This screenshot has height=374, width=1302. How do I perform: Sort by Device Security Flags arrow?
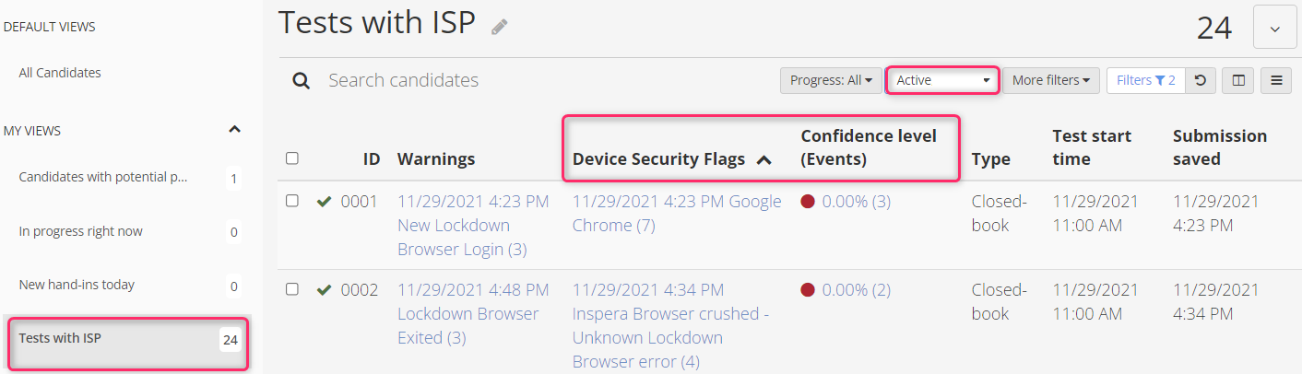[763, 159]
